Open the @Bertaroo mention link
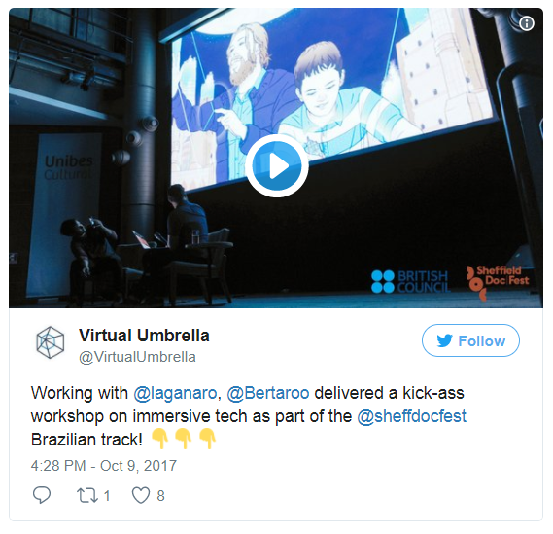553x534 pixels. [268, 393]
